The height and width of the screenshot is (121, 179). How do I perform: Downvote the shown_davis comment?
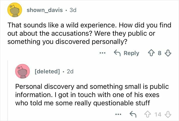(168, 53)
